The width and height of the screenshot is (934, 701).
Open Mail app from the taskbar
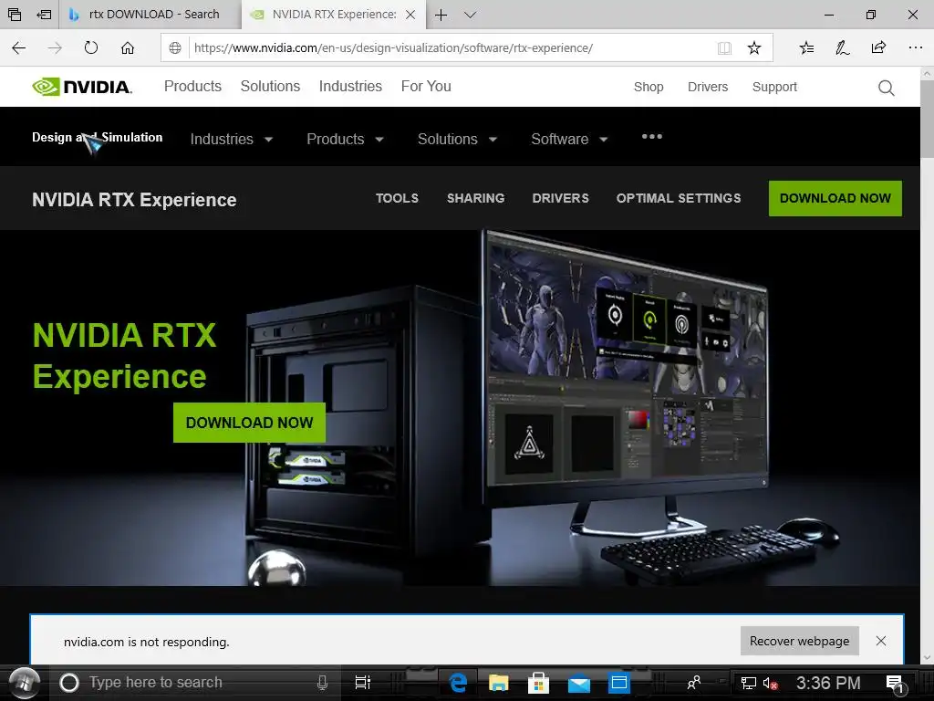(579, 684)
